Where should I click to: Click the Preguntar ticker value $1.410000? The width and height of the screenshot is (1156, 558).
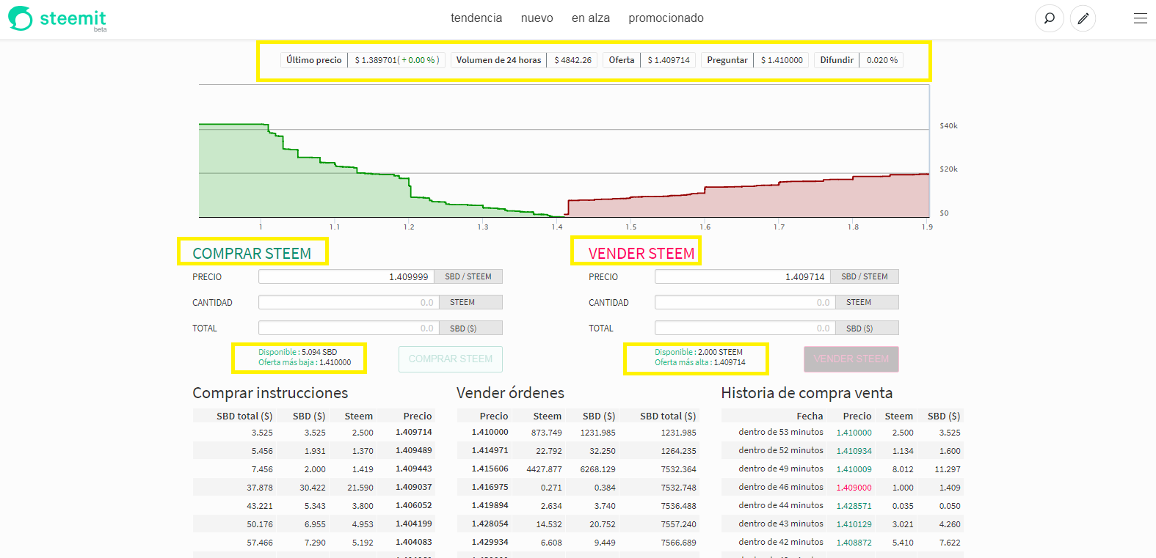[x=782, y=60]
